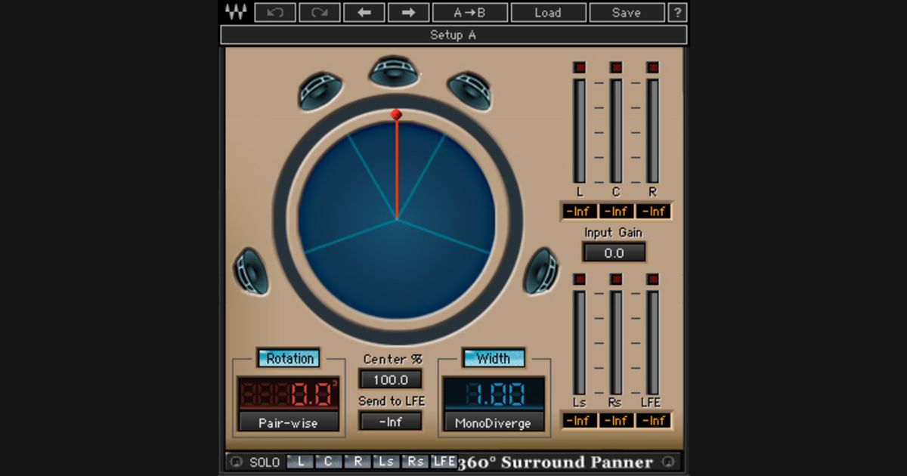Click the Width value display
Viewport: 907px width, 476px height.
click(x=494, y=394)
